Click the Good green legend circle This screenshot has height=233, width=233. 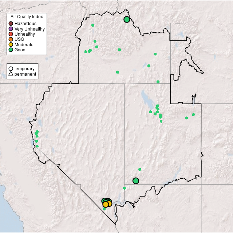(11, 50)
